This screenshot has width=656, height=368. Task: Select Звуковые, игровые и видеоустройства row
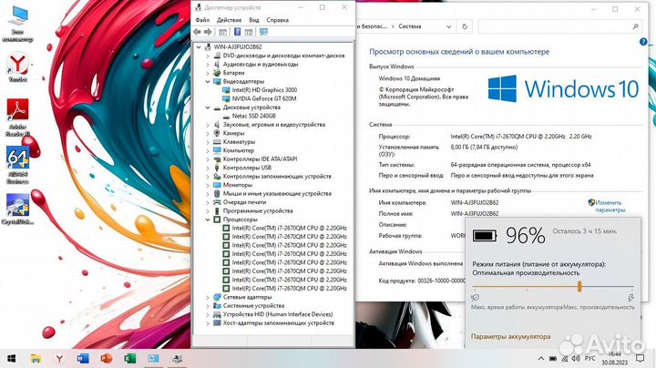pyautogui.click(x=274, y=125)
